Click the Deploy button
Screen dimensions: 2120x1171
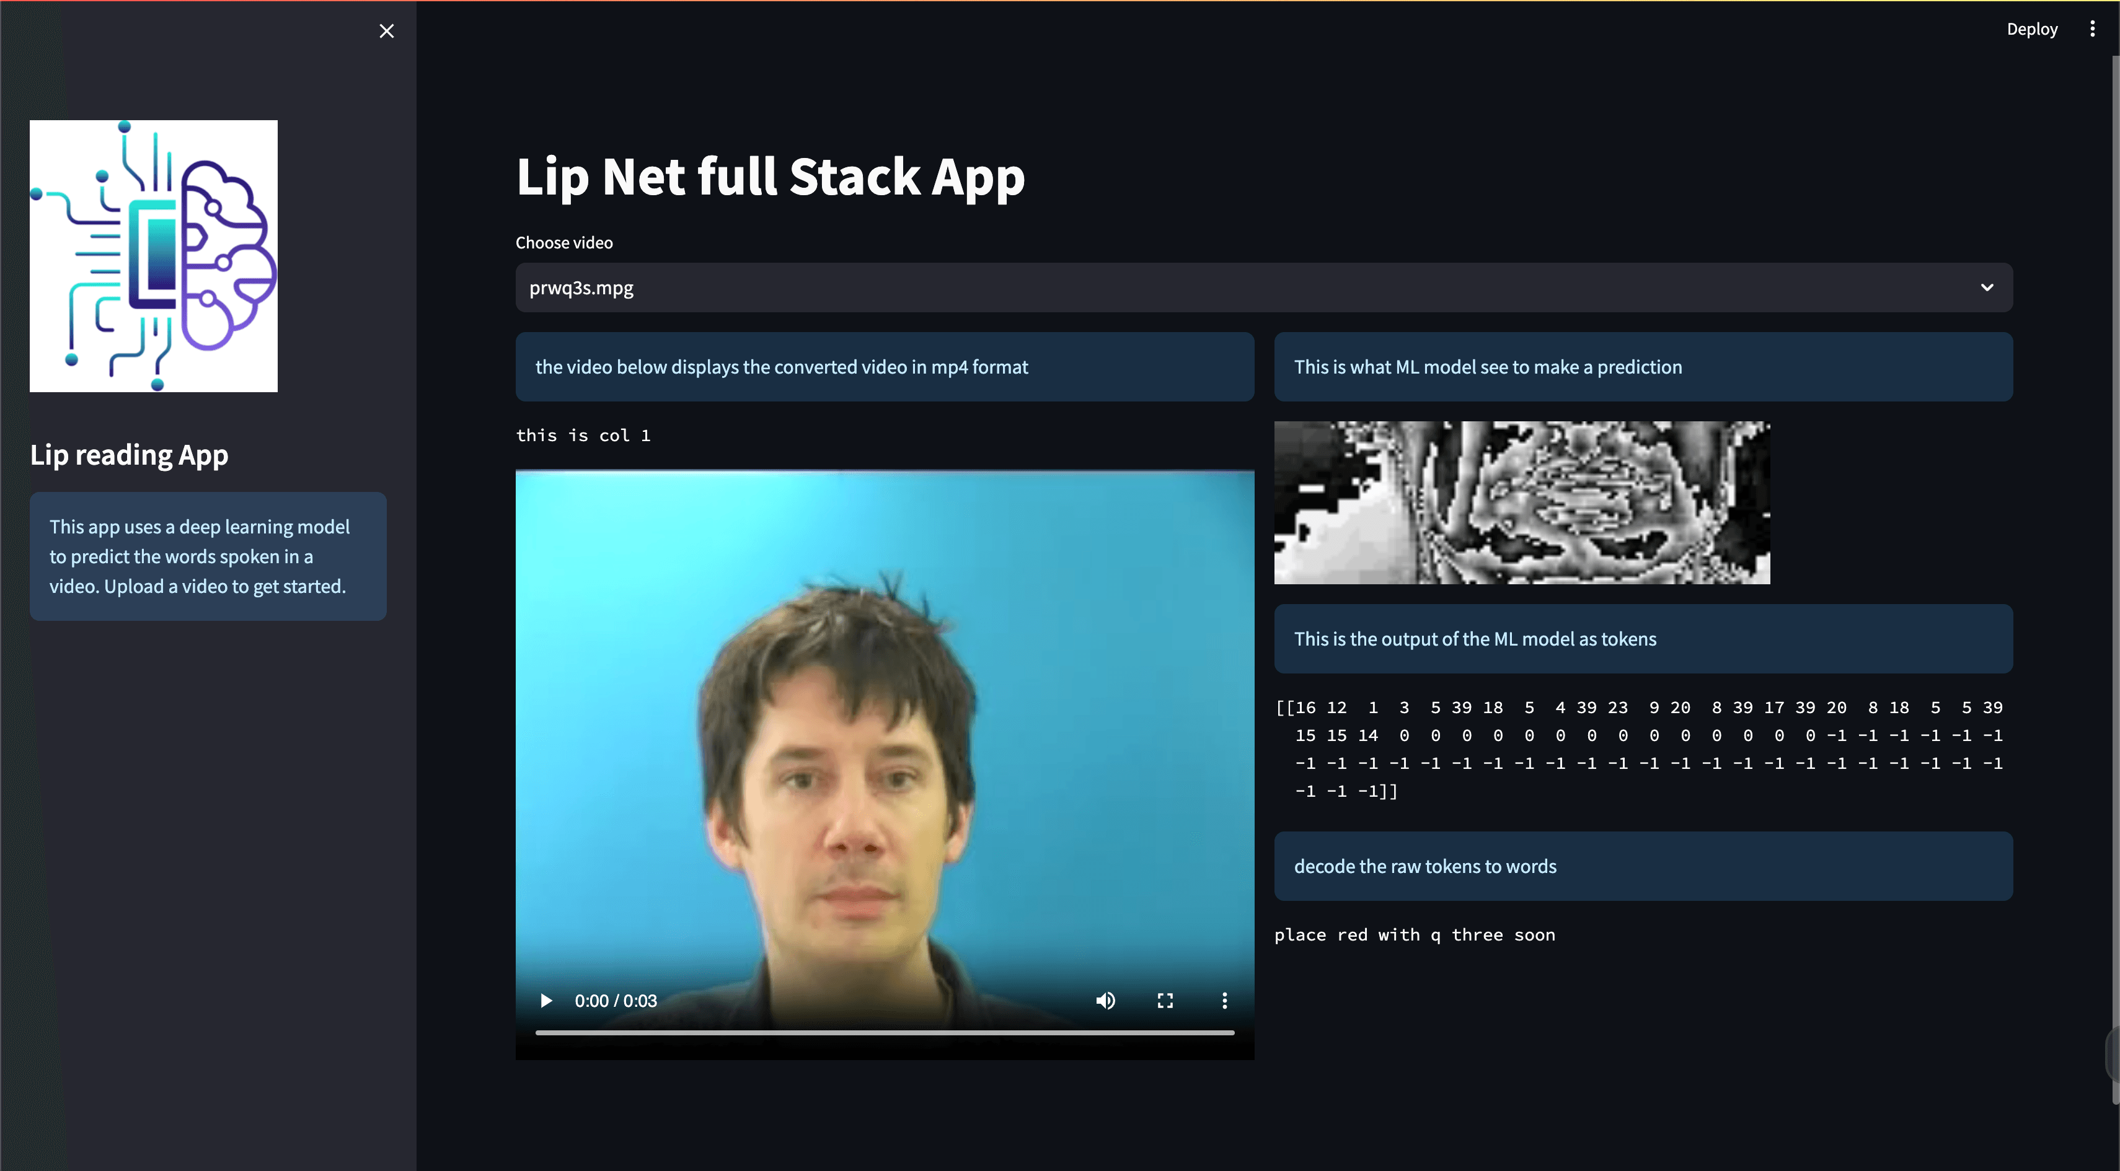pos(2031,30)
